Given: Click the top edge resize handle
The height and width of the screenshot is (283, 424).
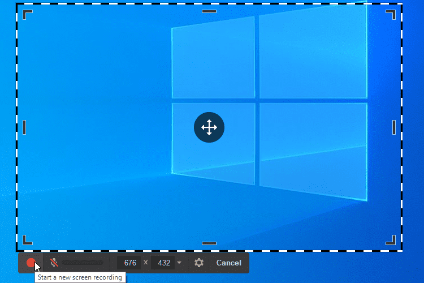Looking at the screenshot, I should [209, 11].
